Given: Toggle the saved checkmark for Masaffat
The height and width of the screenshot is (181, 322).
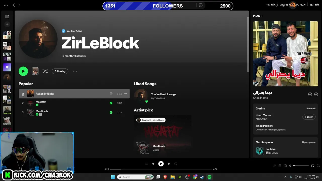Looking at the screenshot, I should [111, 103].
